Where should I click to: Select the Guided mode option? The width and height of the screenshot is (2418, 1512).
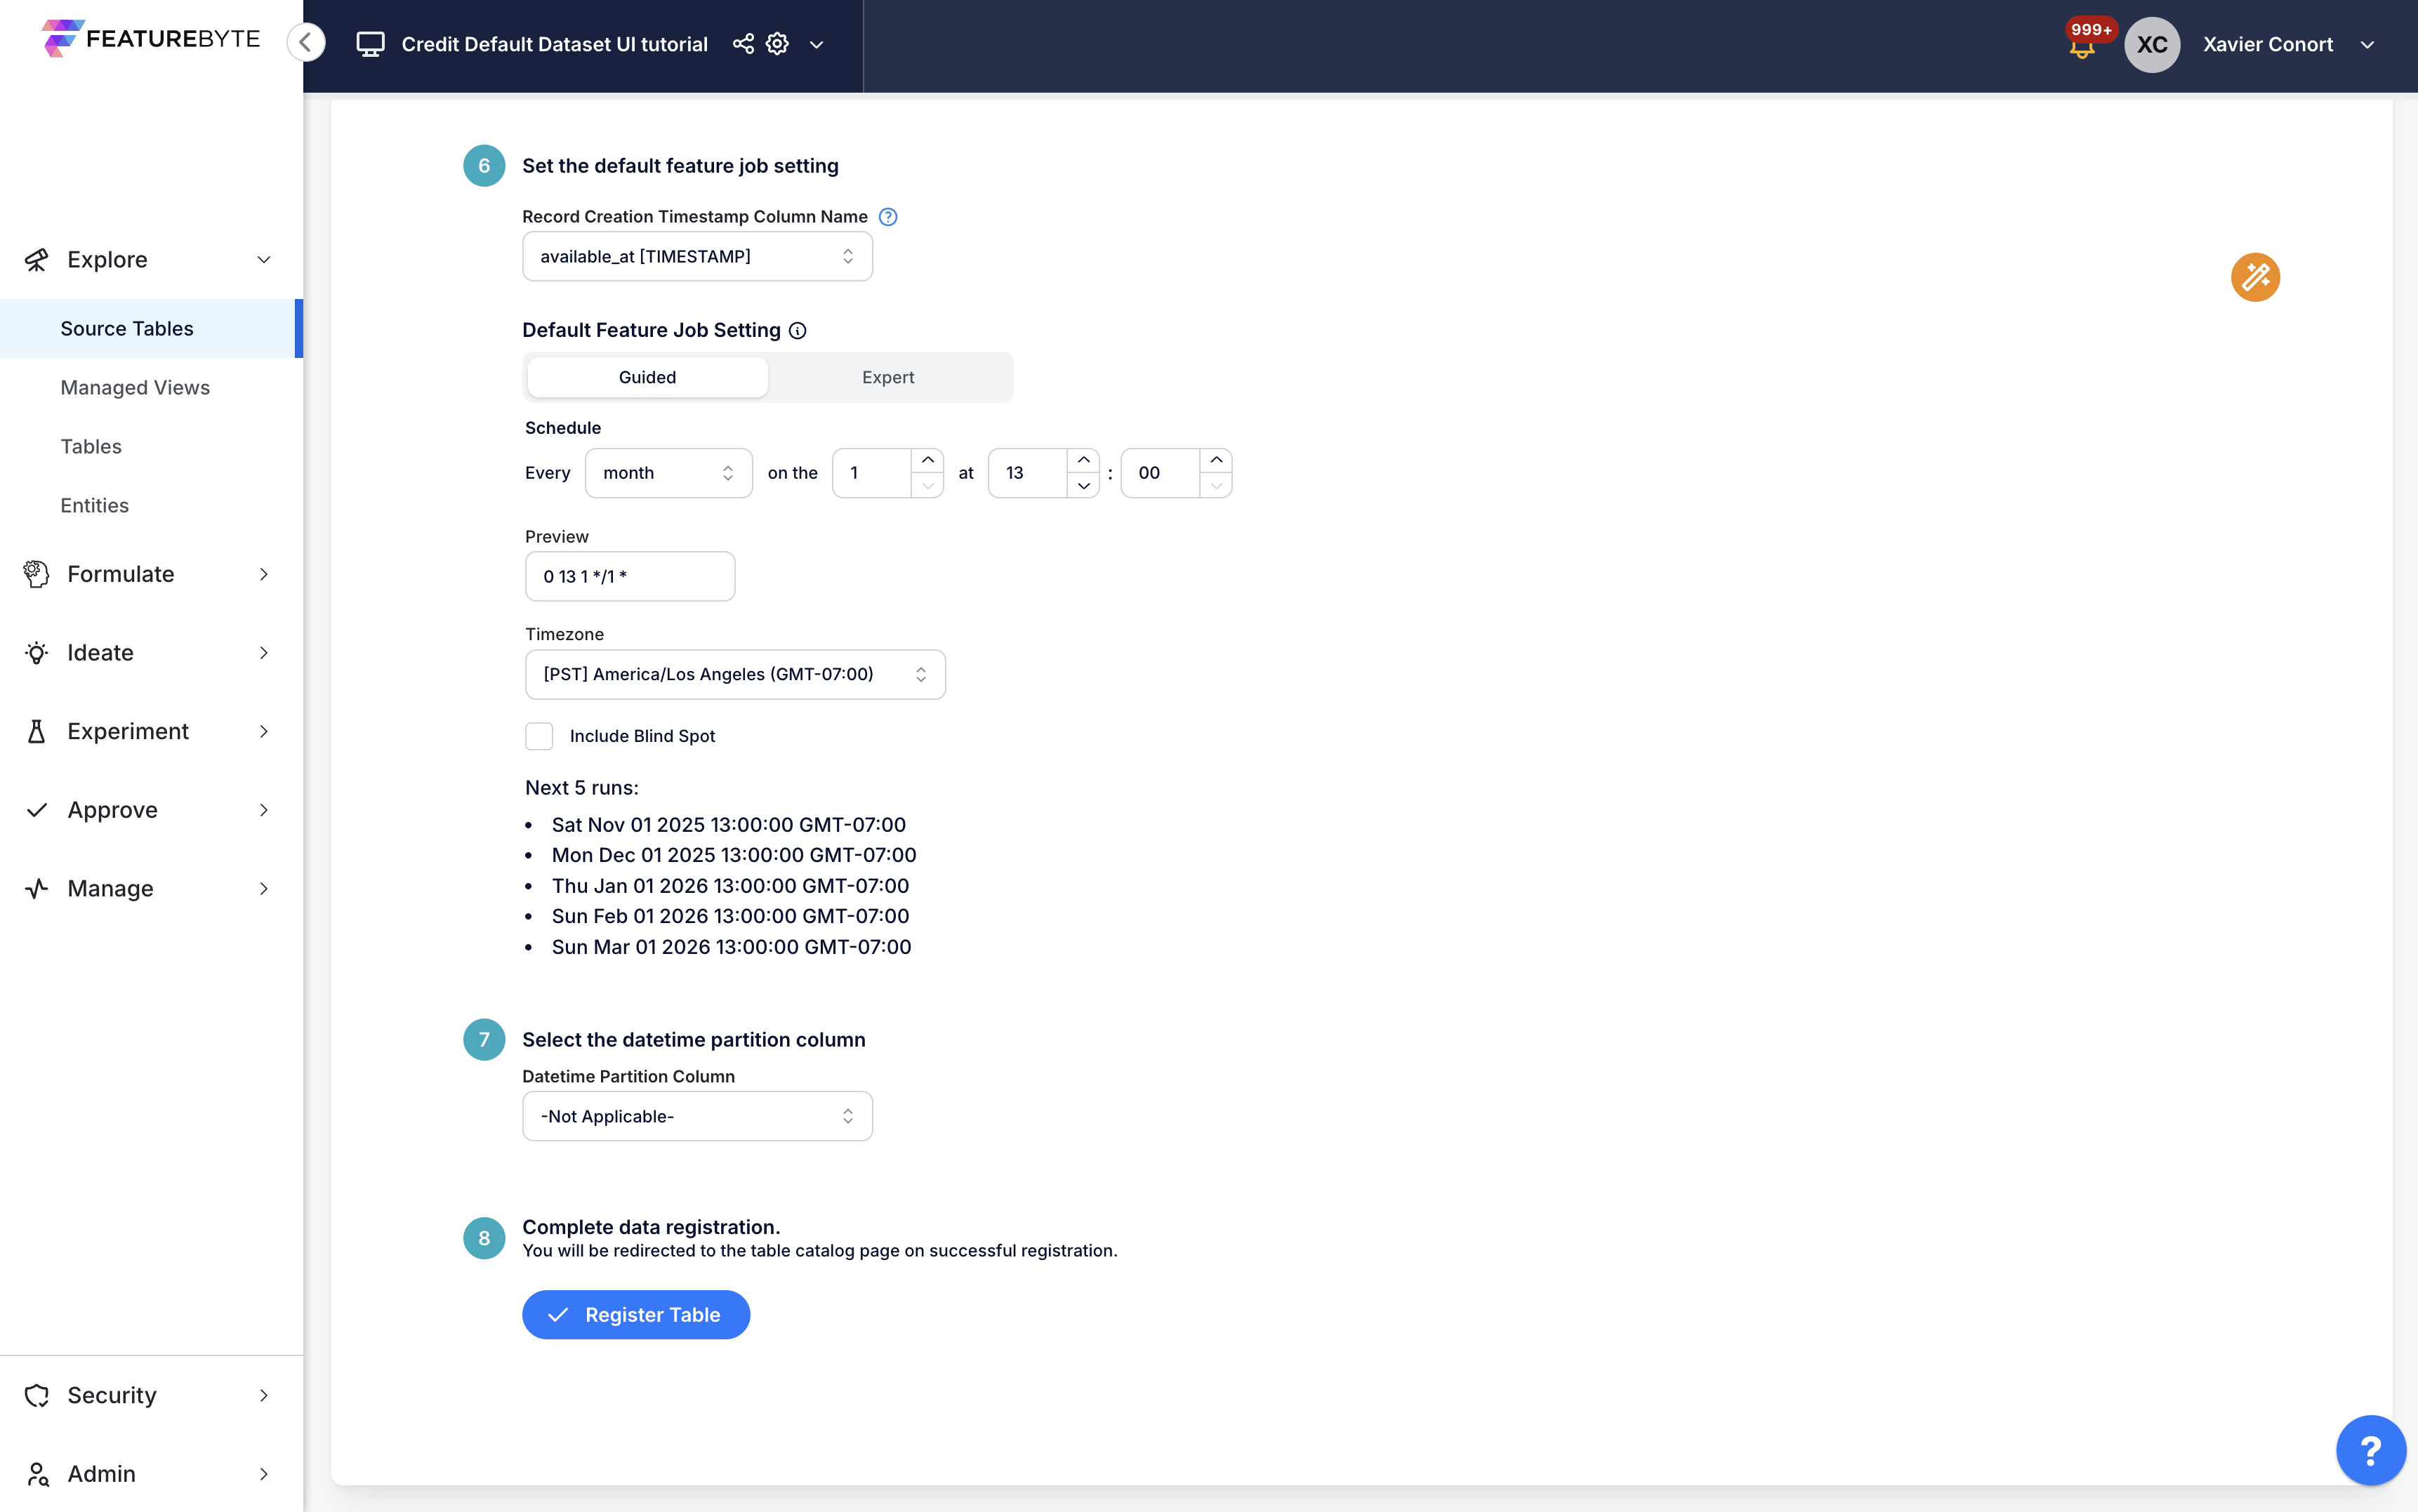tap(647, 377)
